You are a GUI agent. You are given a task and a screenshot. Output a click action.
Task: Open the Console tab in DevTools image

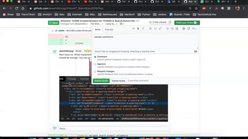pos(72,79)
